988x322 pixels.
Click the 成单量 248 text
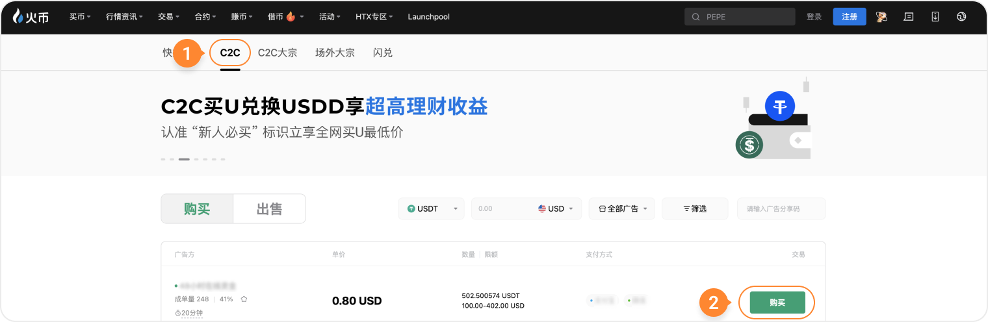point(192,299)
